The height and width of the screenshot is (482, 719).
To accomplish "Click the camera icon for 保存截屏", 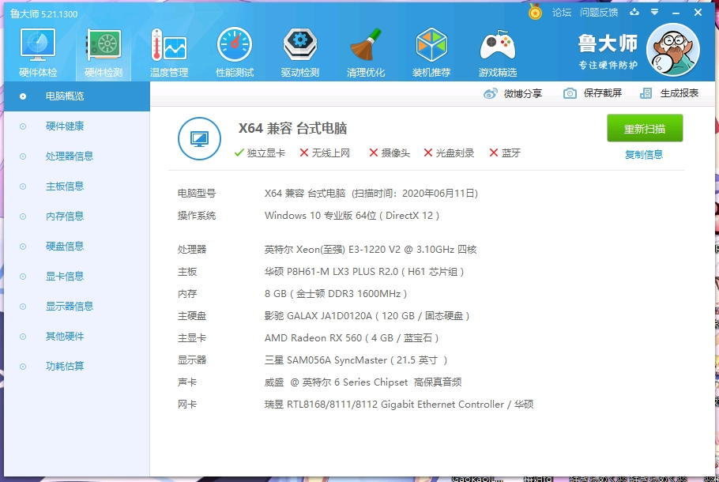I will 570,93.
